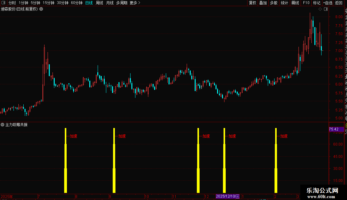Select the 15分钟 period tab
The height and width of the screenshot is (200, 347).
[x=49, y=3]
